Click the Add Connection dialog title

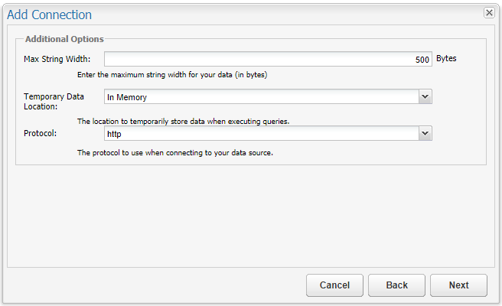pos(49,15)
